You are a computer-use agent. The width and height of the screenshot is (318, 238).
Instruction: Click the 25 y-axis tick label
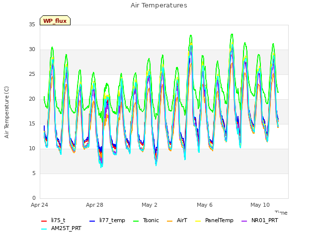(x=32, y=74)
